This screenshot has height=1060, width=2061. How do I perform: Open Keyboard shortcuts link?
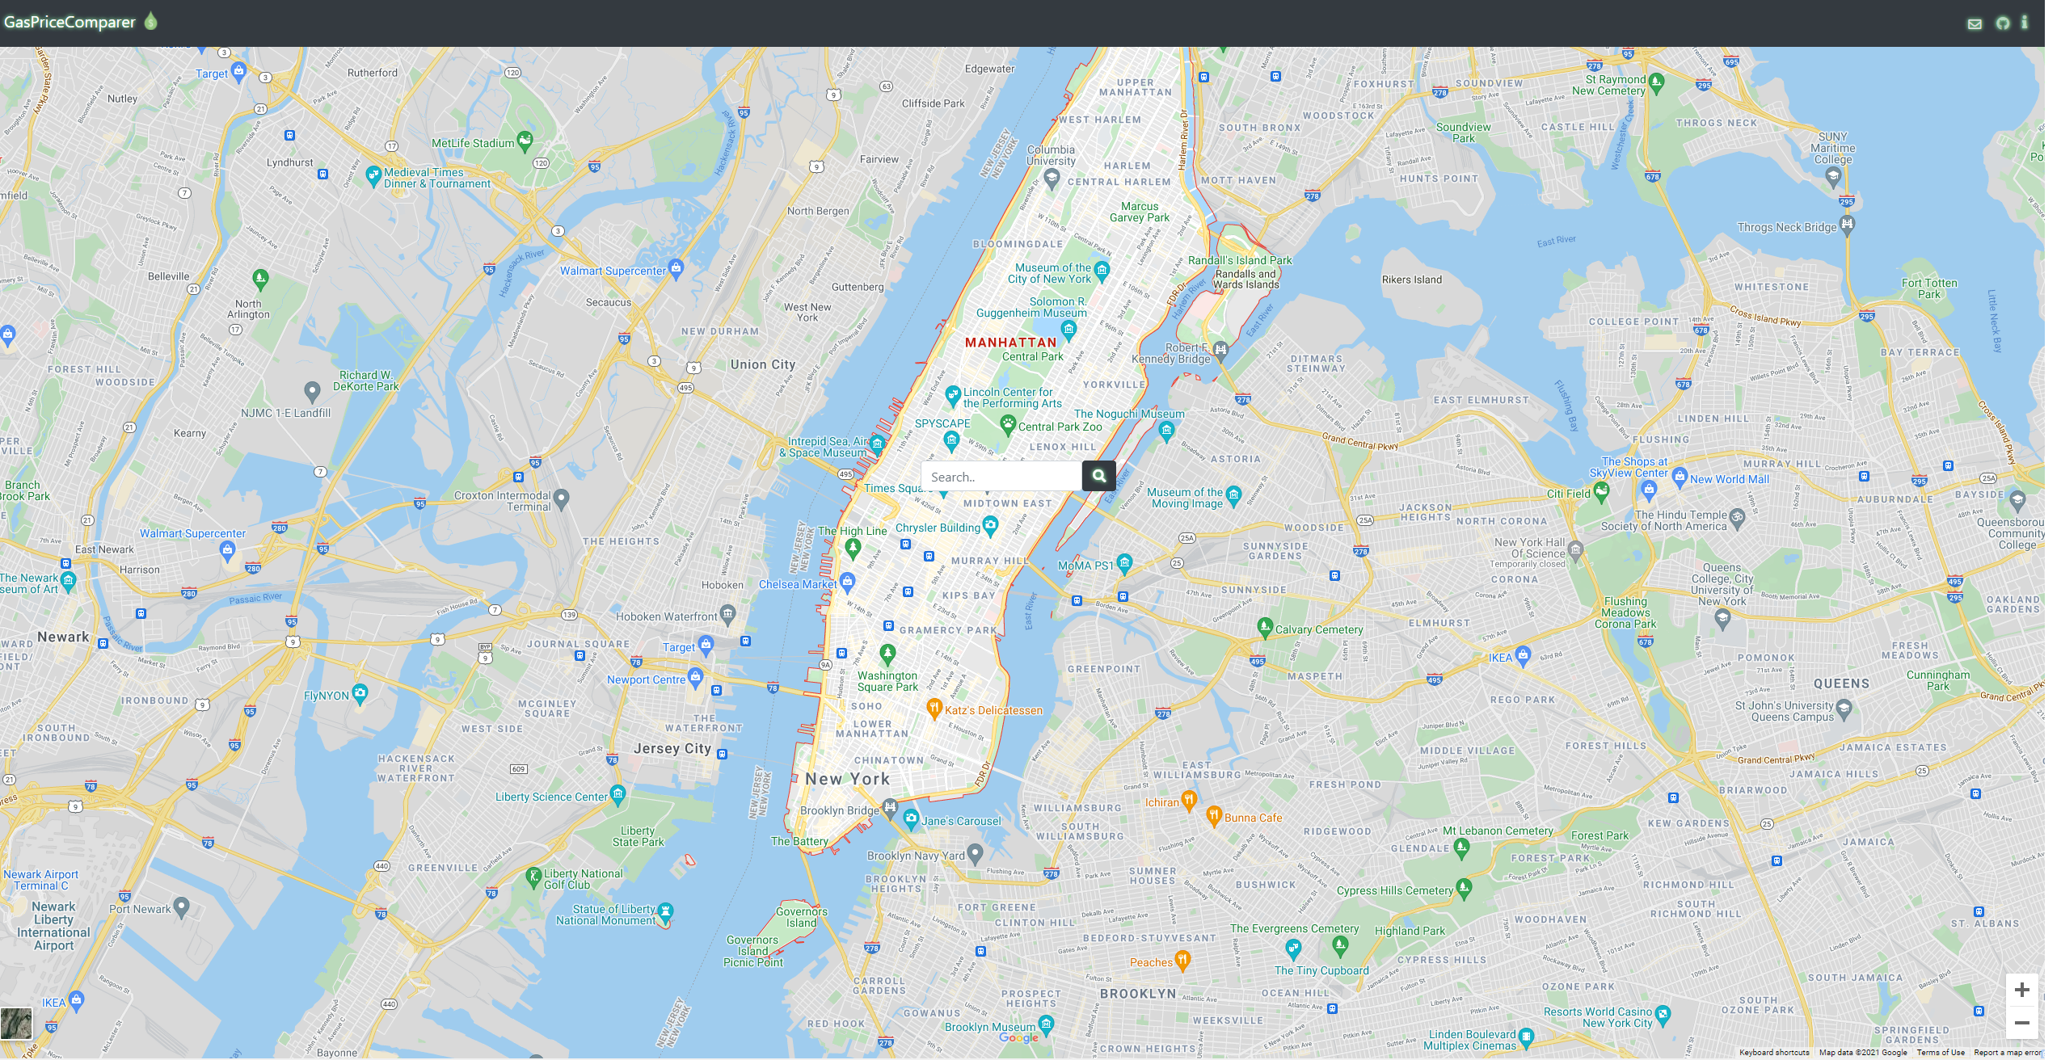[x=1773, y=1052]
